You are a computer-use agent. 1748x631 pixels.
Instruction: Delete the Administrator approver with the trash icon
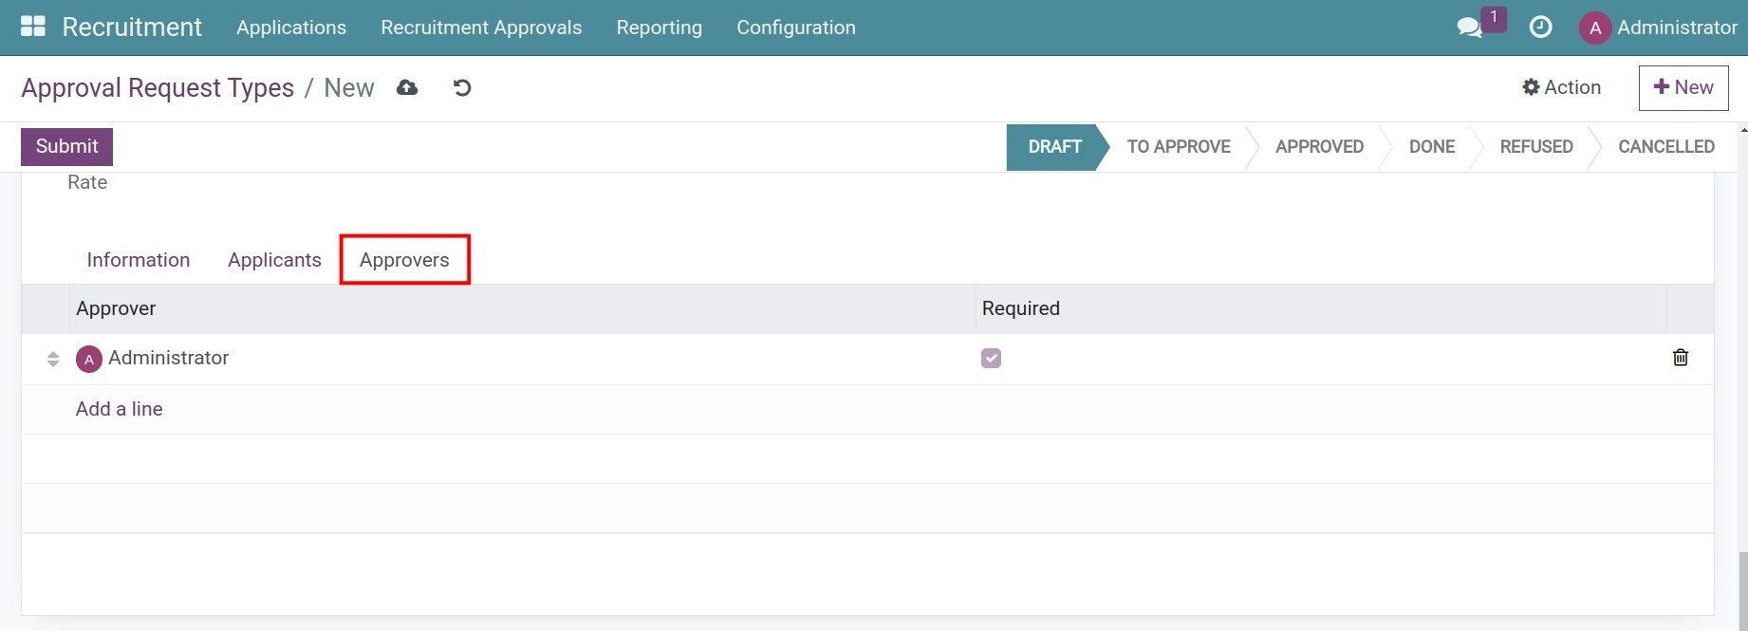tap(1680, 358)
